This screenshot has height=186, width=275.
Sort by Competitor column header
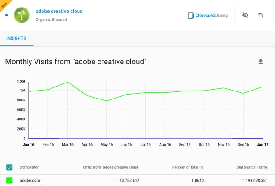(x=29, y=167)
